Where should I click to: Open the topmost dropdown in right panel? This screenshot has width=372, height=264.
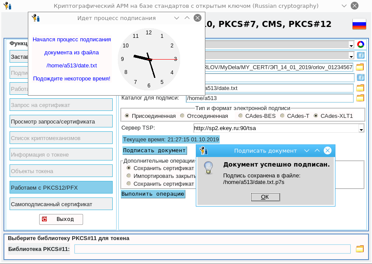351,45
